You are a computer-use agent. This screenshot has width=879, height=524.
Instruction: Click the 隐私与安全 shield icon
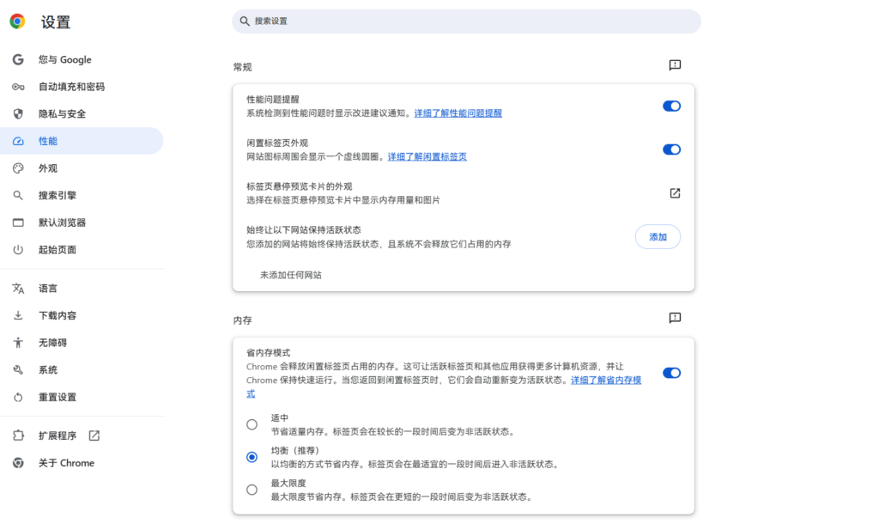(x=18, y=113)
